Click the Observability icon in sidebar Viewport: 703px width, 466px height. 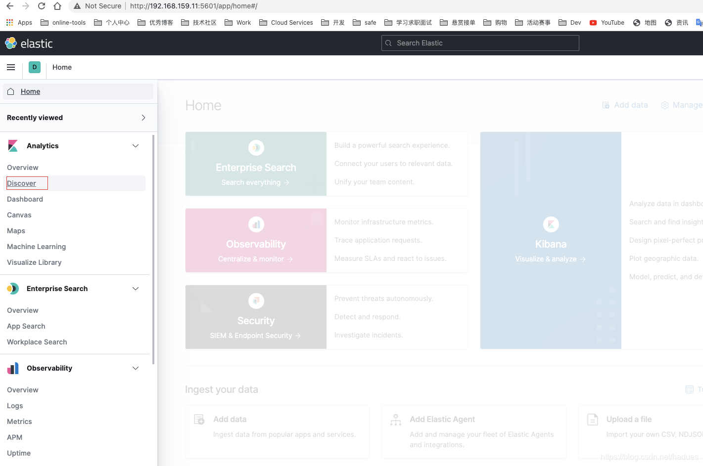click(x=13, y=368)
